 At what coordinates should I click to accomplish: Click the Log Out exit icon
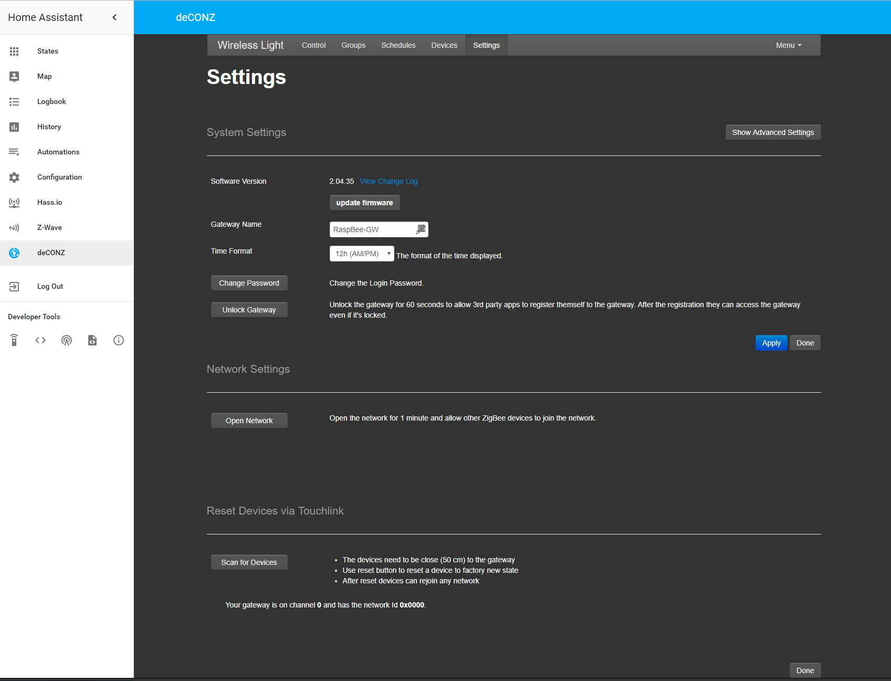[x=14, y=286]
